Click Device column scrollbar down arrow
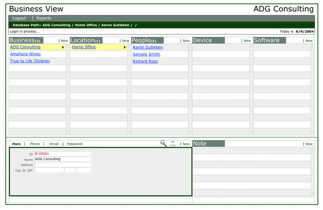Image resolution: width=323 pixels, height=210 pixels. pyautogui.click(x=252, y=133)
